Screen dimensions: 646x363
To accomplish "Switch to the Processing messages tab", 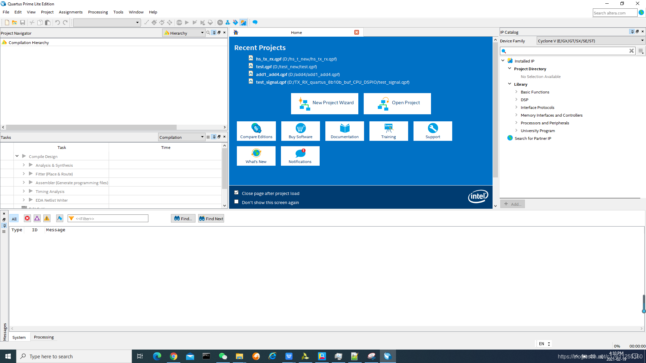I will click(44, 337).
